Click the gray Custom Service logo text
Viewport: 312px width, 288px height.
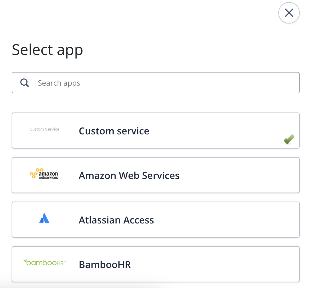point(44,129)
